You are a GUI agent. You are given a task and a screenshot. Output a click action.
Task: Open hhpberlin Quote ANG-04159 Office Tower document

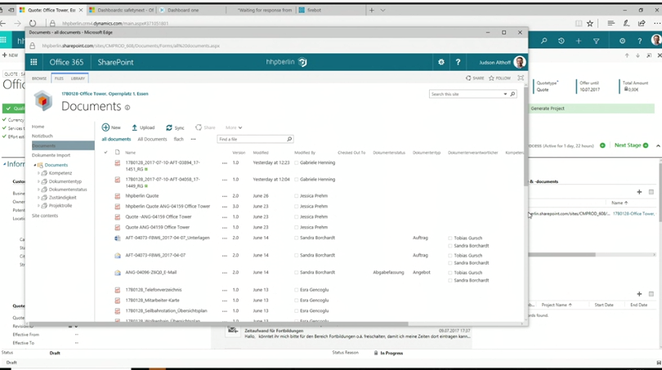coord(168,207)
